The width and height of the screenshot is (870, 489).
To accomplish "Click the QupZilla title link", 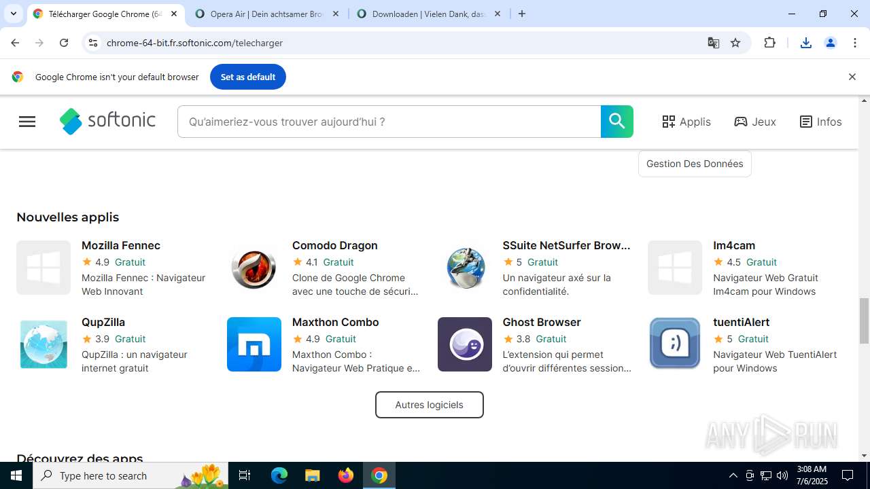I will (x=103, y=322).
